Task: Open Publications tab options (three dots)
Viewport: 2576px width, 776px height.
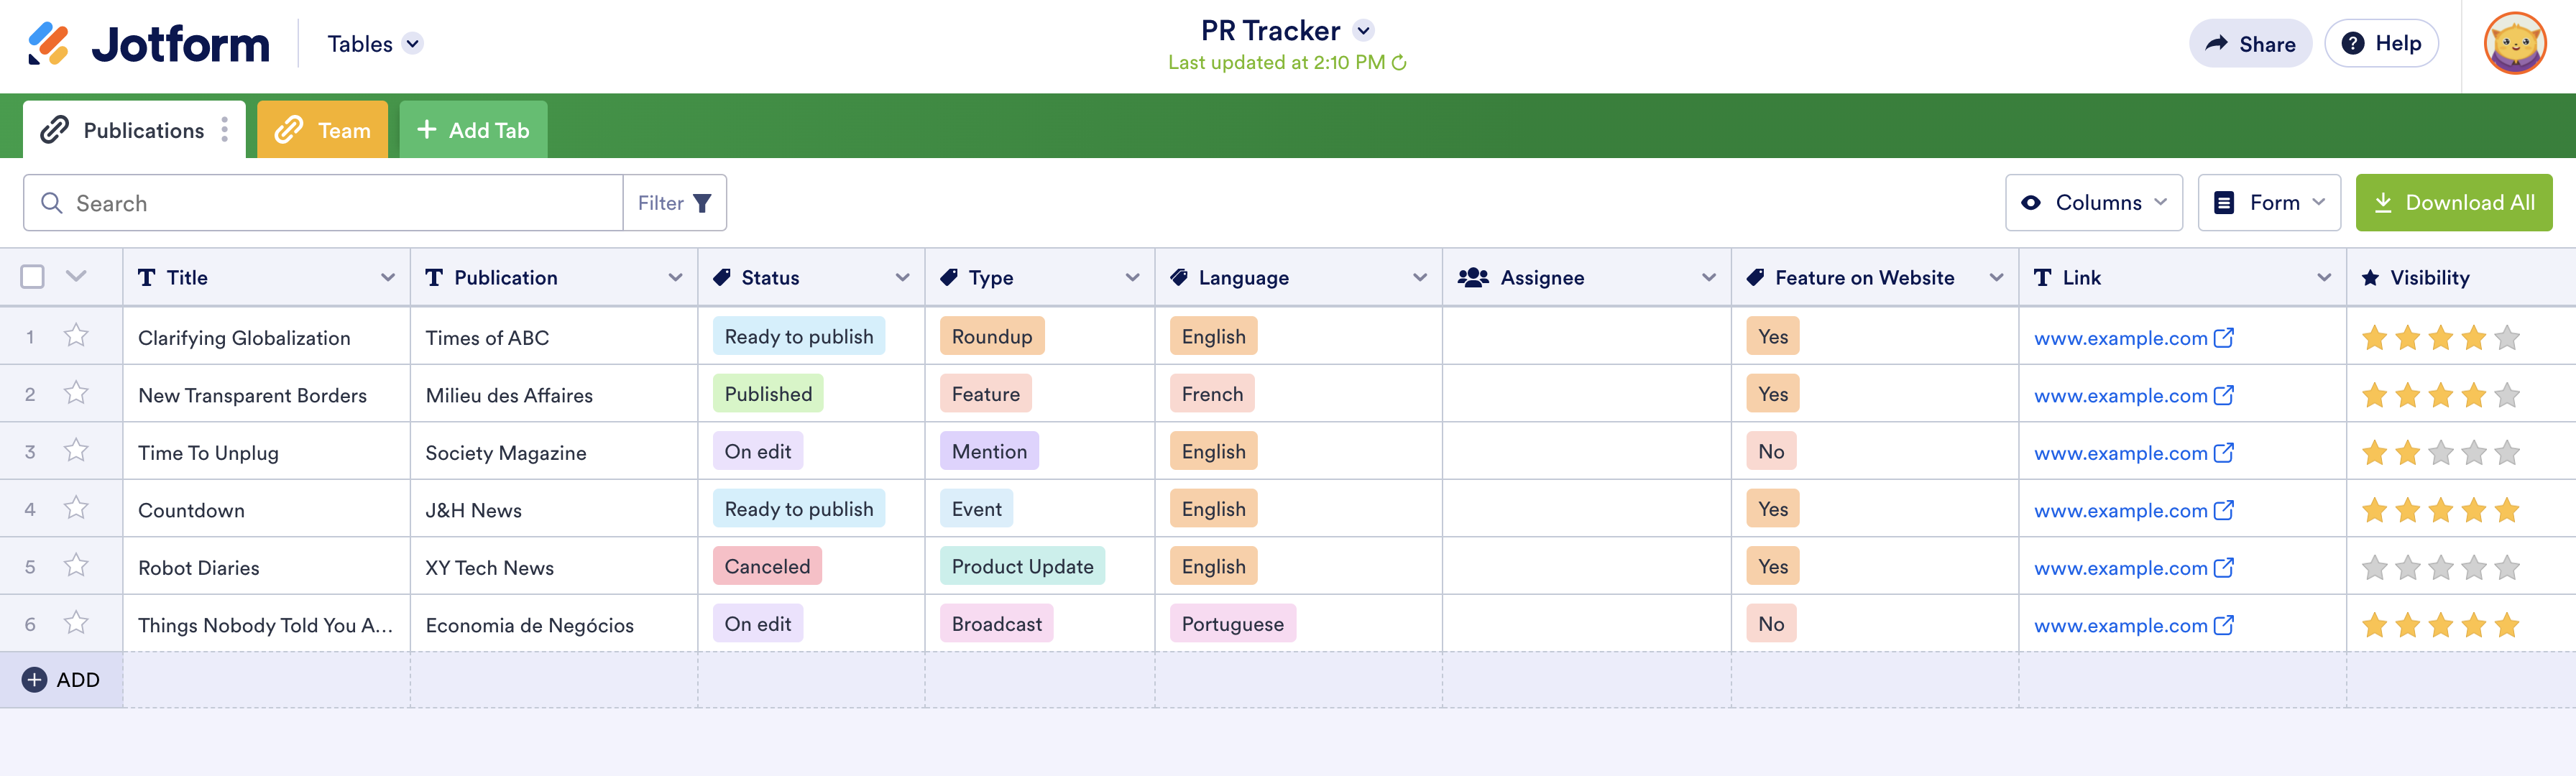Action: click(225, 130)
